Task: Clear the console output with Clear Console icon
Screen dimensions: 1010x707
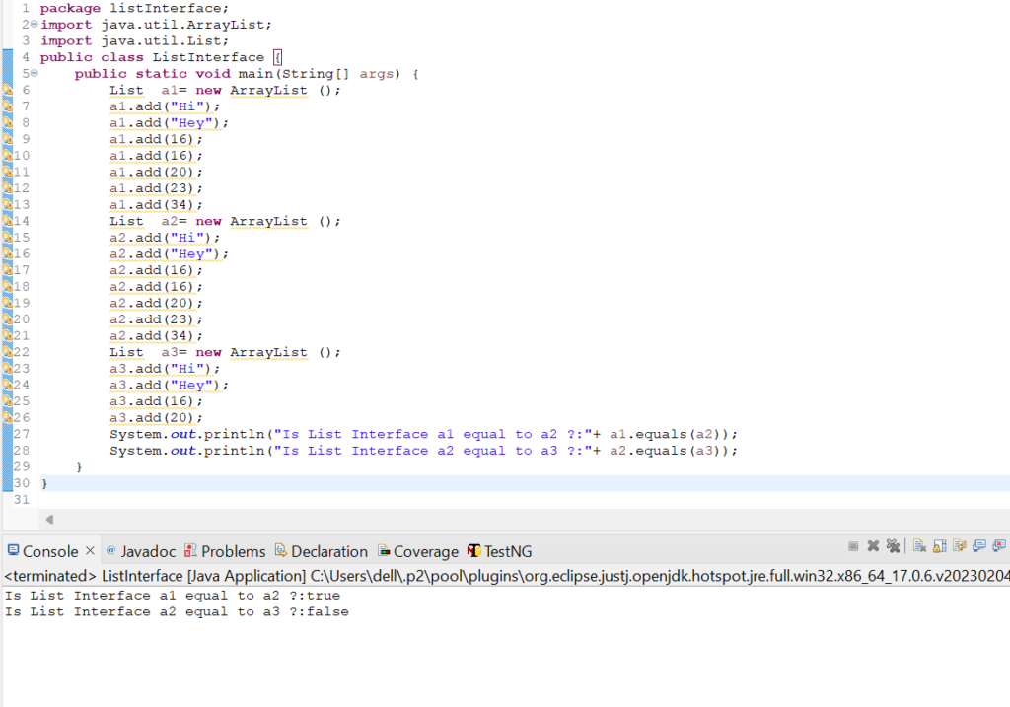Action: coord(920,546)
